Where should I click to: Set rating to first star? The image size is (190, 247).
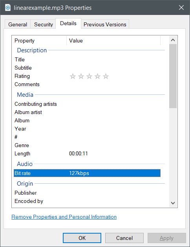[x=73, y=76]
